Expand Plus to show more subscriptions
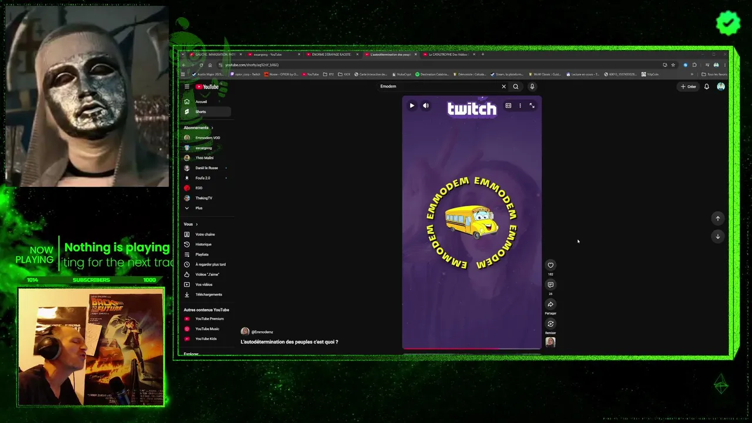752x423 pixels. point(207,208)
